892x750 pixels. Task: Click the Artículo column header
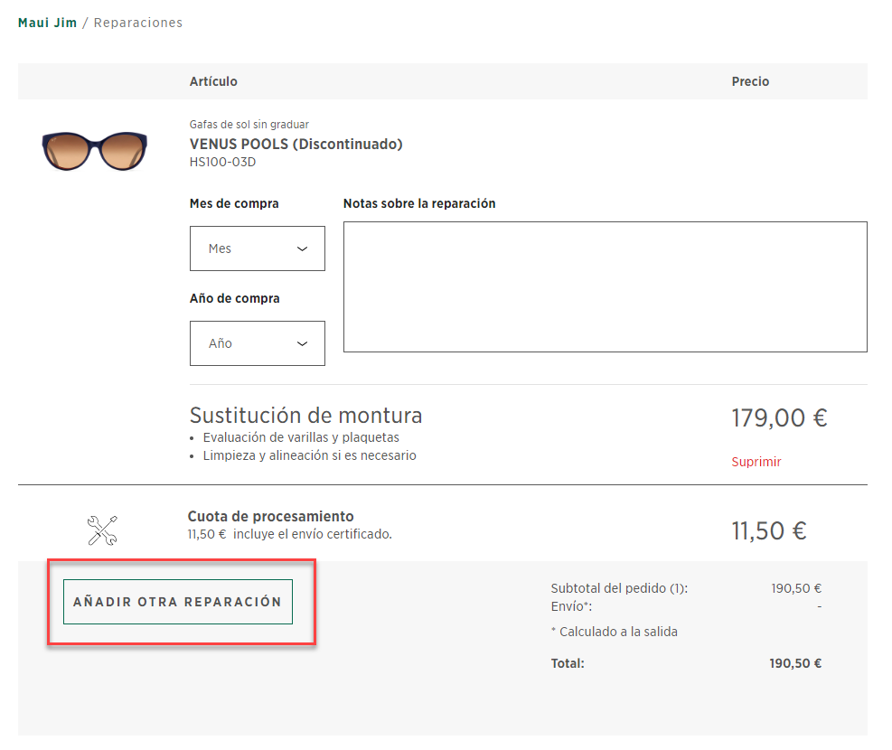click(213, 81)
